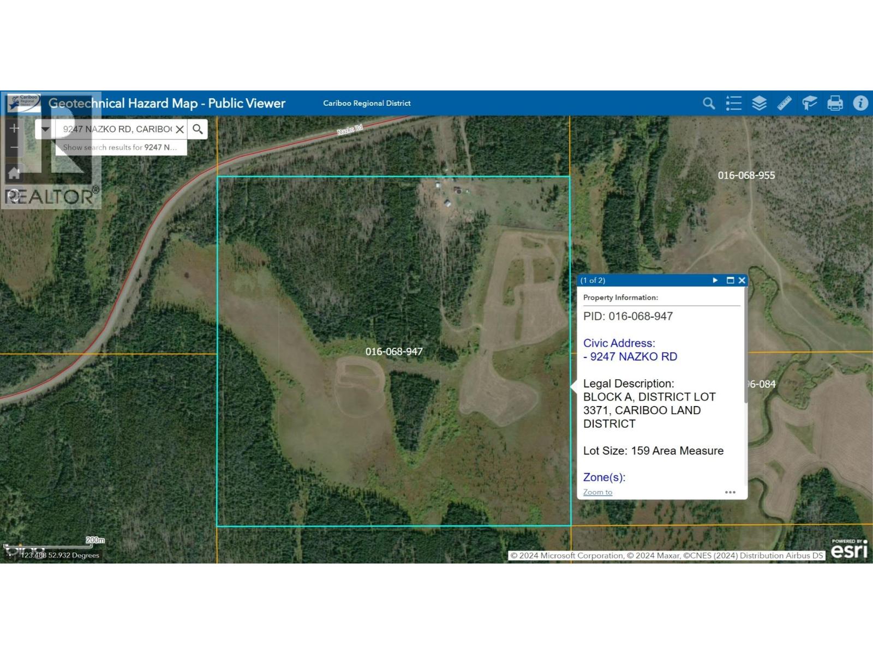
Task: Advance to popup result 2 of 2
Action: click(x=715, y=280)
